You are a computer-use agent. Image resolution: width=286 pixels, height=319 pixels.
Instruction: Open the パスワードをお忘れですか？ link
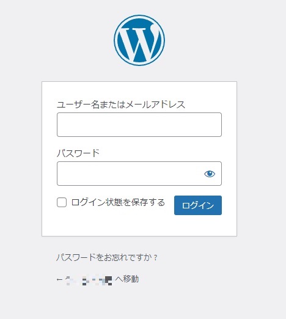pos(107,257)
